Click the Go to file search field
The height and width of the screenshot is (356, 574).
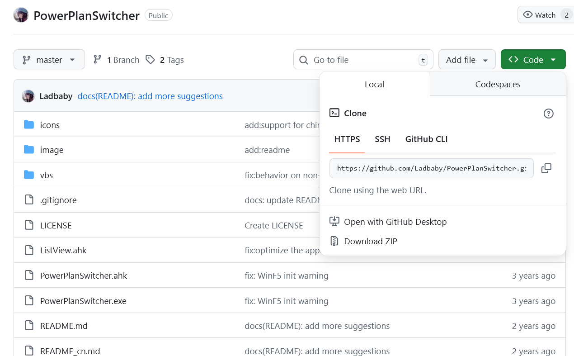[363, 60]
